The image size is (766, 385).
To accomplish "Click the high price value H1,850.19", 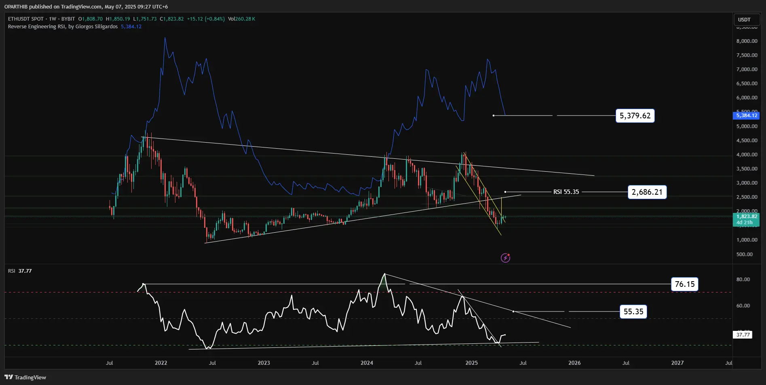I will [118, 19].
